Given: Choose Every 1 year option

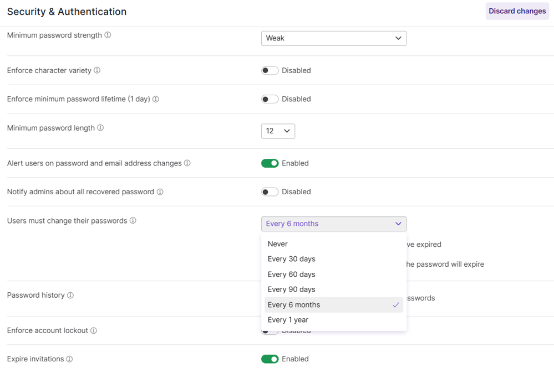Looking at the screenshot, I should 334,320.
